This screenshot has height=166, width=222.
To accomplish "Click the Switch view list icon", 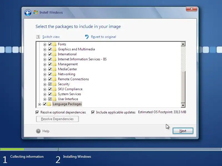I will 38,37.
